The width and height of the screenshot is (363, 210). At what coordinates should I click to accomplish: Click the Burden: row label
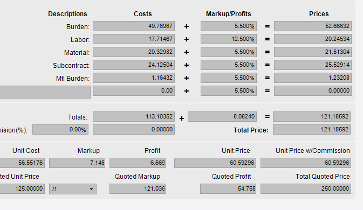tap(78, 27)
